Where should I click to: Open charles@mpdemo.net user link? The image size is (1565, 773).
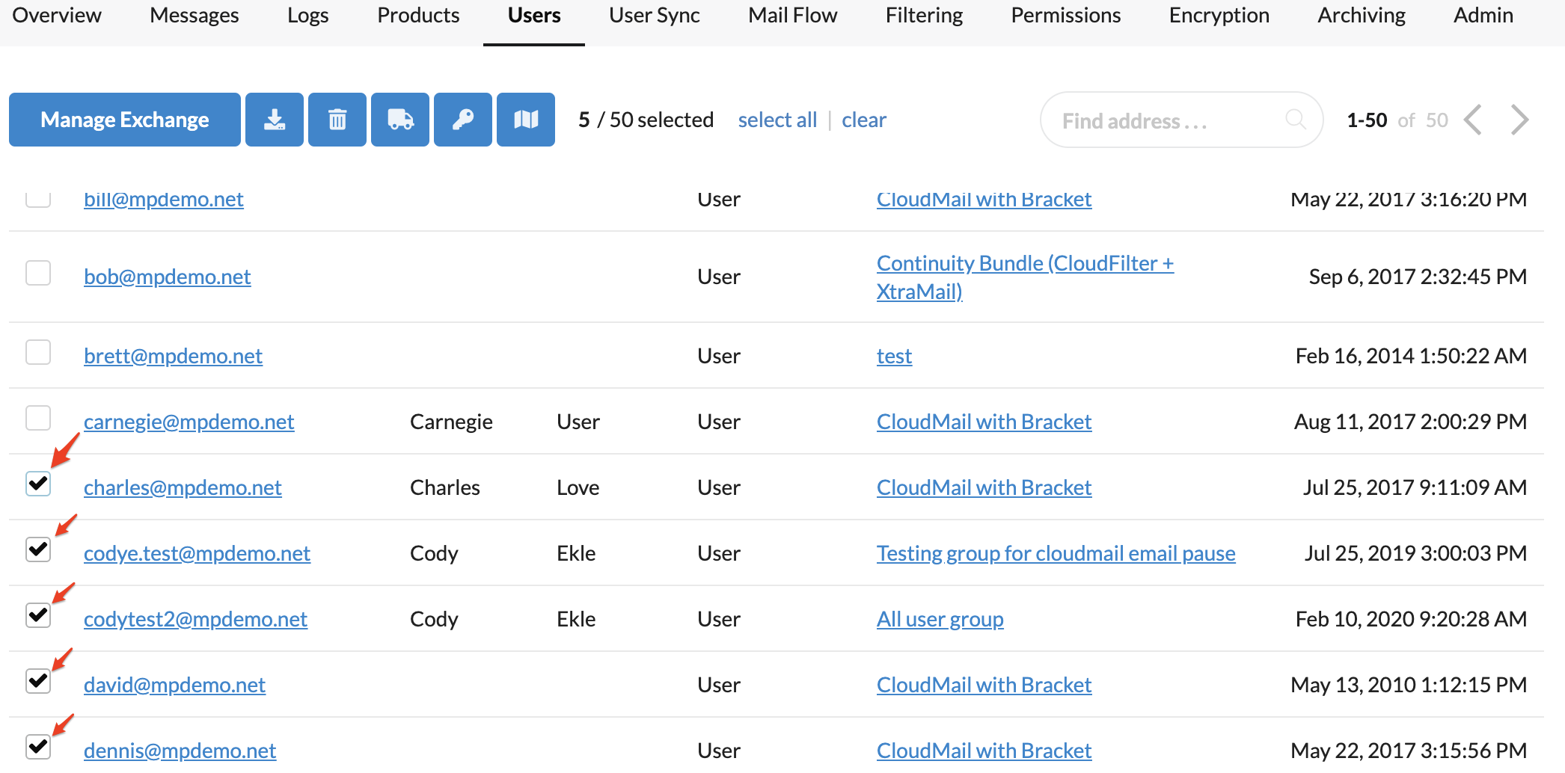[x=183, y=487]
